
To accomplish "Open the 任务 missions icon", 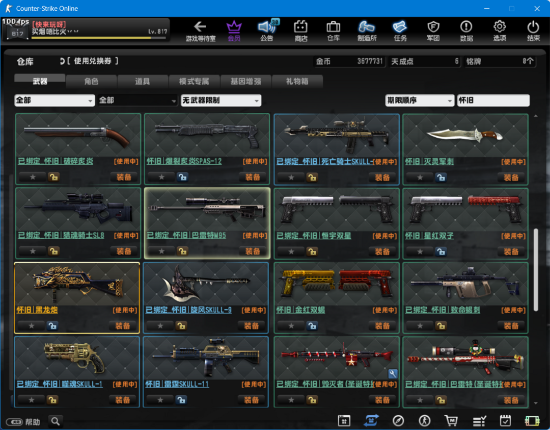I will [400, 31].
